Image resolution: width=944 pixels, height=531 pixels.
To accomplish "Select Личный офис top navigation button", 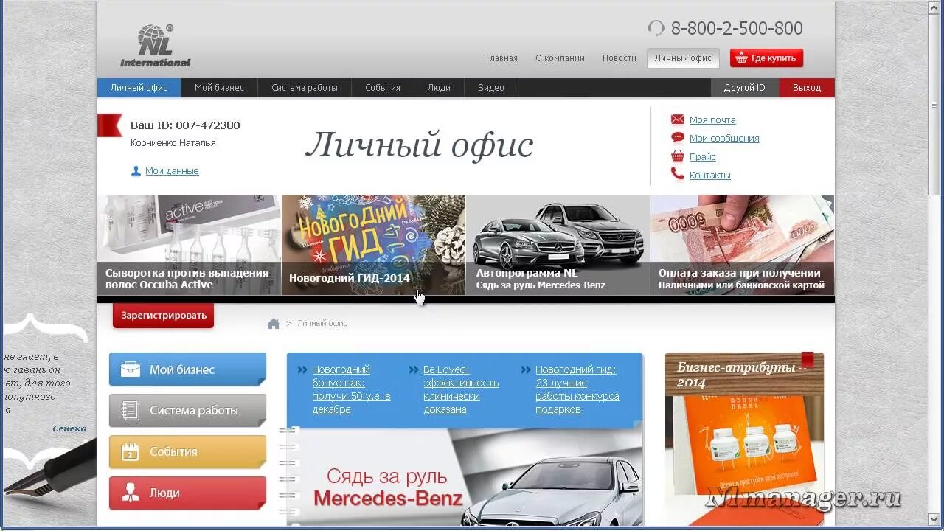I will point(683,58).
